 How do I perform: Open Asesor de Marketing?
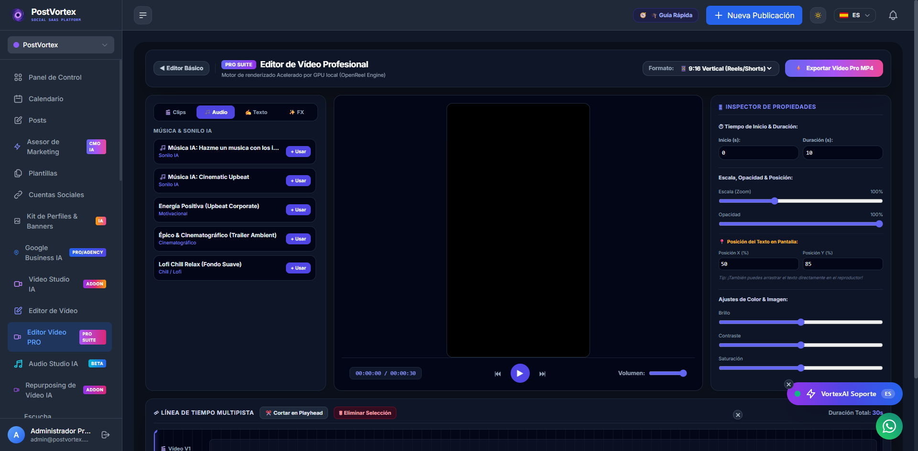[x=60, y=147]
